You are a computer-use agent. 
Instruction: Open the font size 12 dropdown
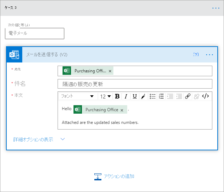[x=105, y=96]
